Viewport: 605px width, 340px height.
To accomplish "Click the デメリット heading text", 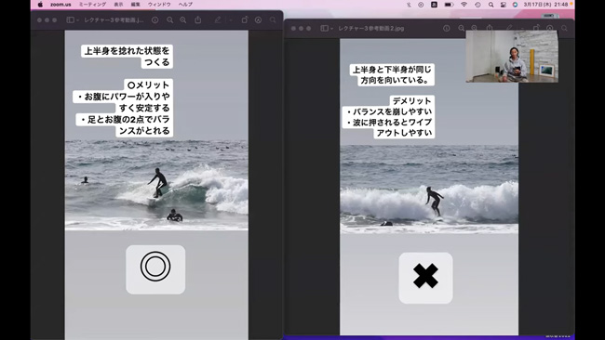I will [411, 101].
